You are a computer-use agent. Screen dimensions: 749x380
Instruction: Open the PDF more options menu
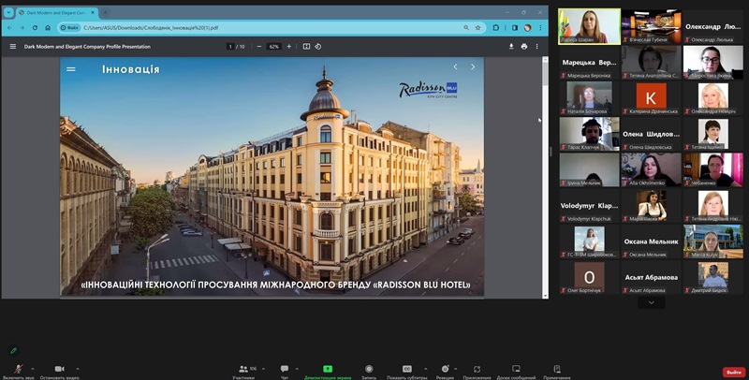pyautogui.click(x=538, y=46)
